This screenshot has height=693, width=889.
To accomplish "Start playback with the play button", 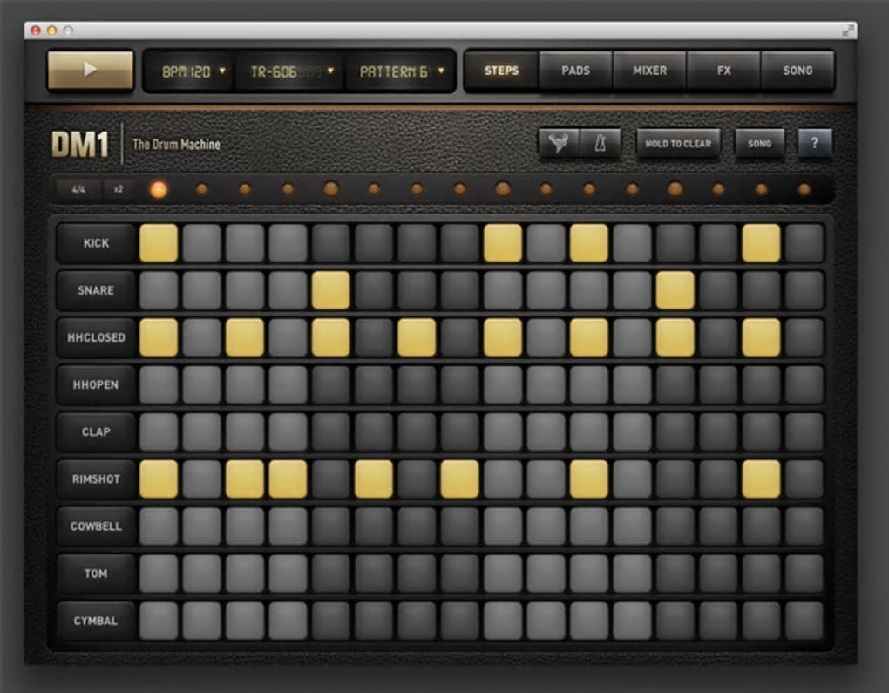I will pos(90,70).
